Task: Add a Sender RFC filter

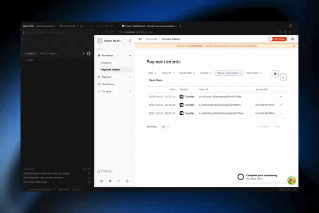Action: [x=187, y=73]
